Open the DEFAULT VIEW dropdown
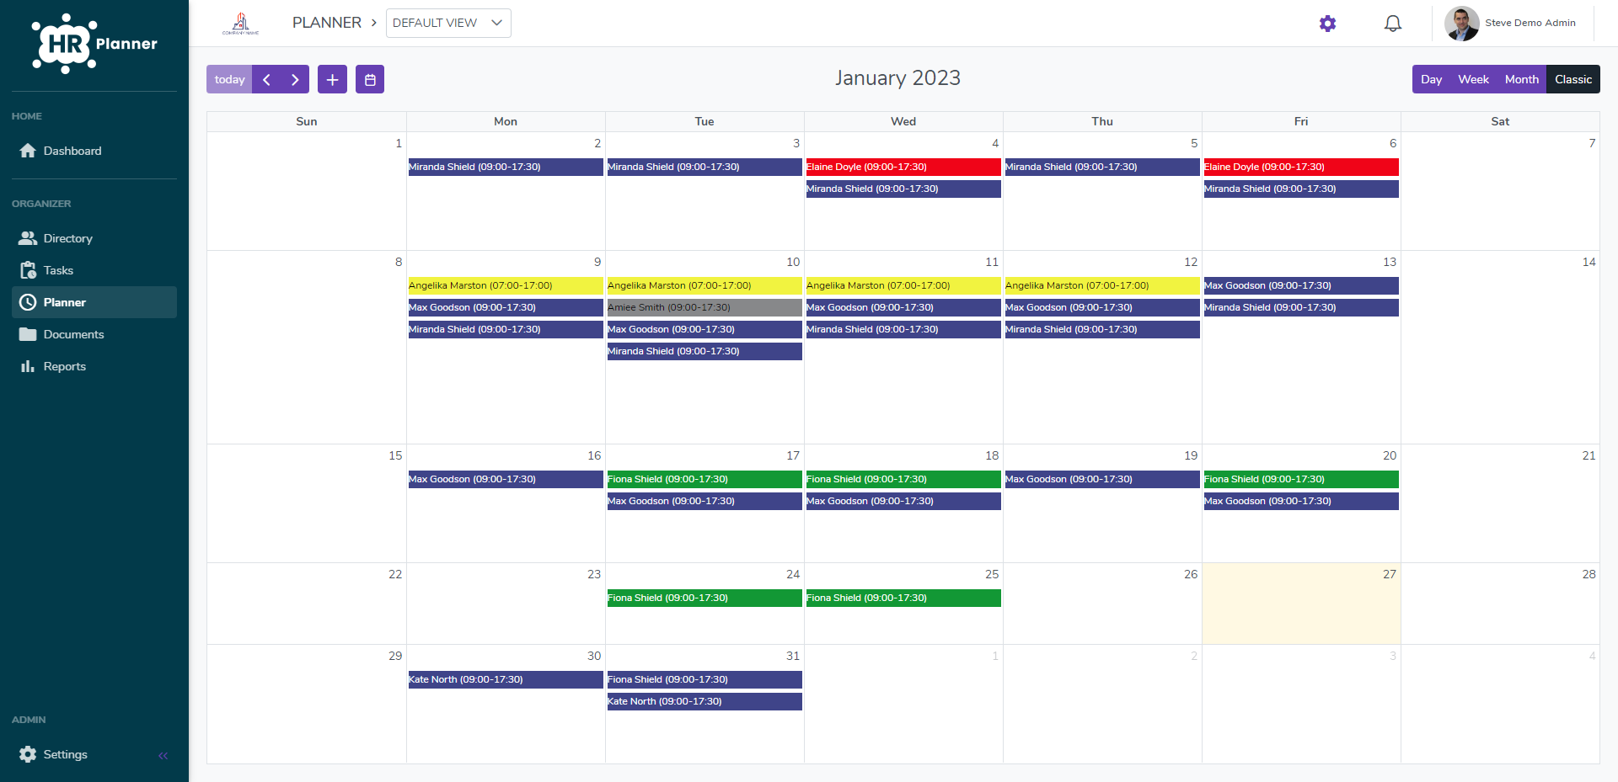 point(447,23)
